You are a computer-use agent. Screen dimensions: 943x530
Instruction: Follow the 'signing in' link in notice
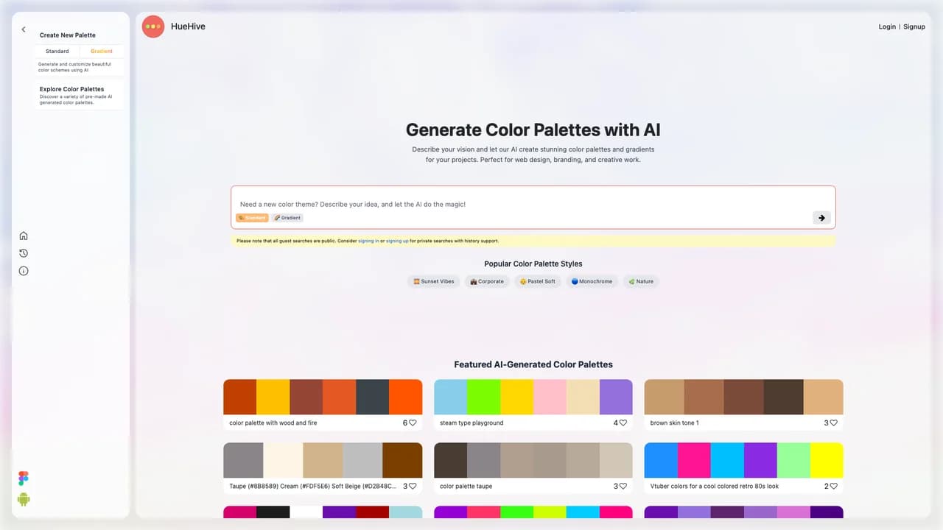pyautogui.click(x=368, y=241)
